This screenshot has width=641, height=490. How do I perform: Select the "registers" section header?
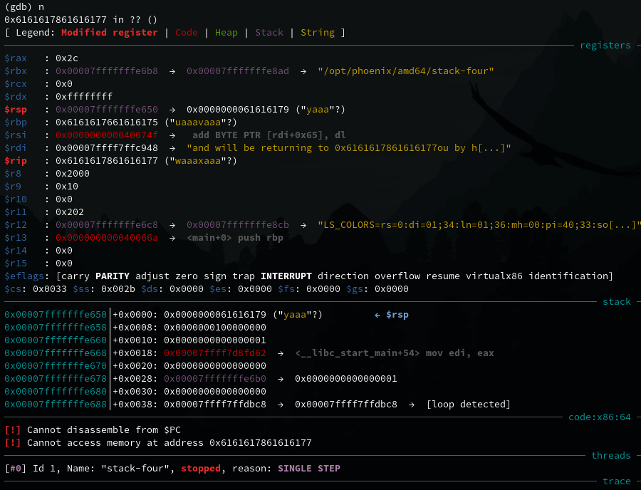(x=605, y=45)
